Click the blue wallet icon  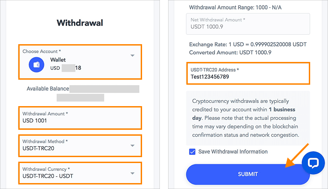[x=36, y=65]
